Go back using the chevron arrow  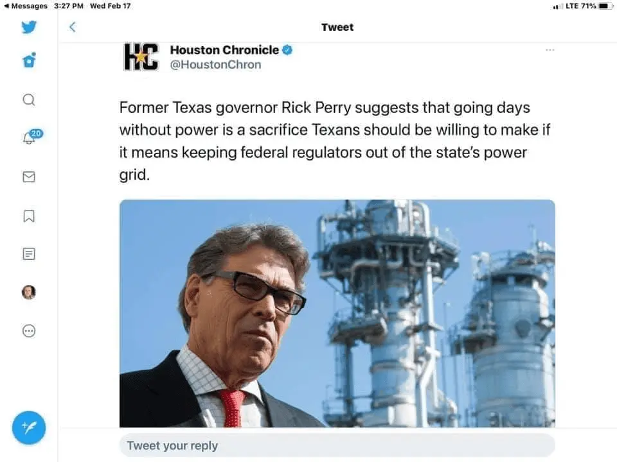(x=73, y=27)
